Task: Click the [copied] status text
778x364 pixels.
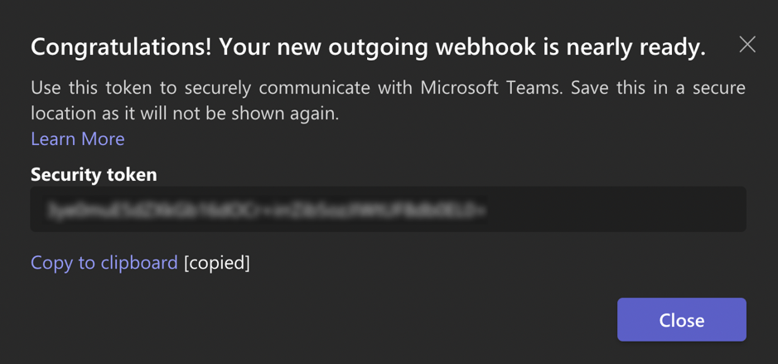Action: [217, 263]
